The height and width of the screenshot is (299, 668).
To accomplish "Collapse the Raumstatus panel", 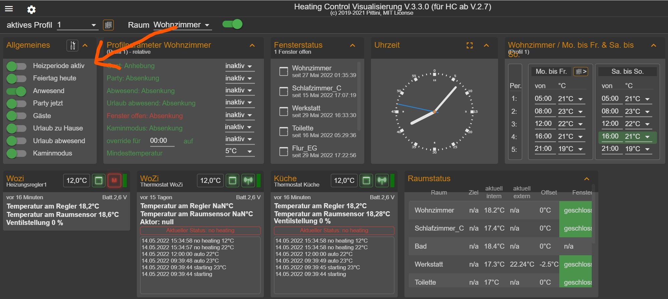I will pyautogui.click(x=587, y=179).
